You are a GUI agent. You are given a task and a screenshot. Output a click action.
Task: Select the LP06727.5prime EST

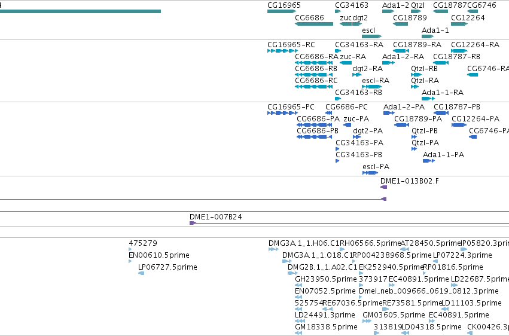[167, 267]
